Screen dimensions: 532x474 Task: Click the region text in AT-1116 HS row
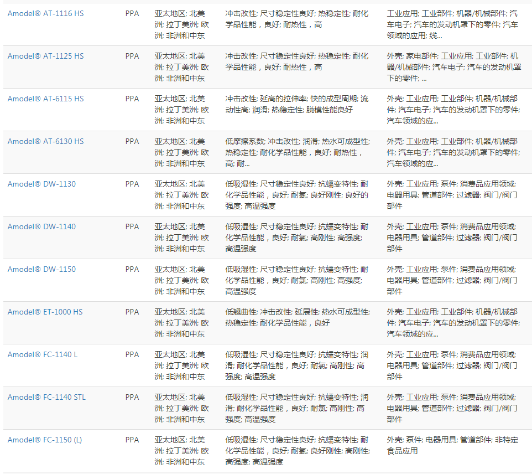tap(182, 24)
